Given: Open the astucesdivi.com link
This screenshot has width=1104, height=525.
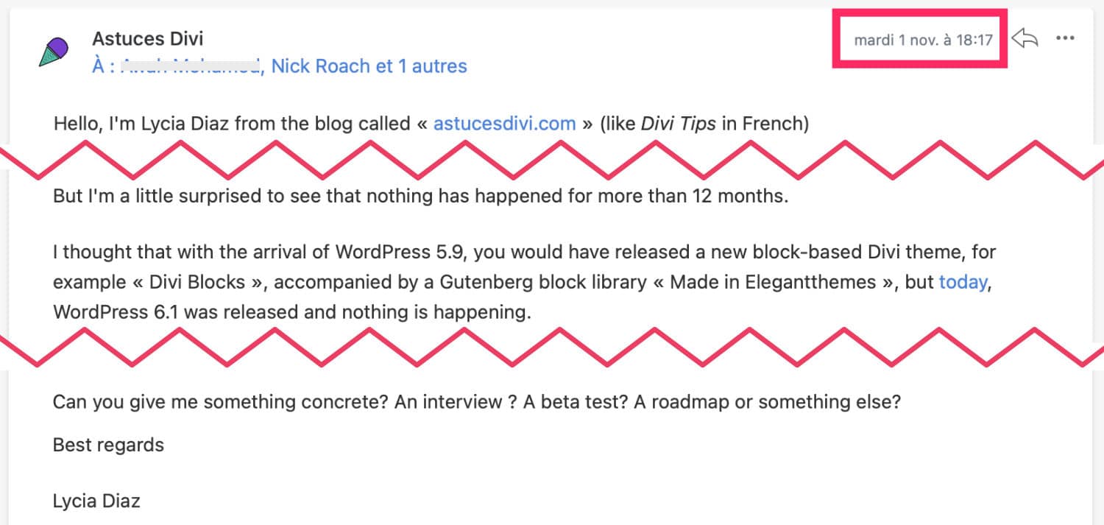Looking at the screenshot, I should [x=504, y=123].
